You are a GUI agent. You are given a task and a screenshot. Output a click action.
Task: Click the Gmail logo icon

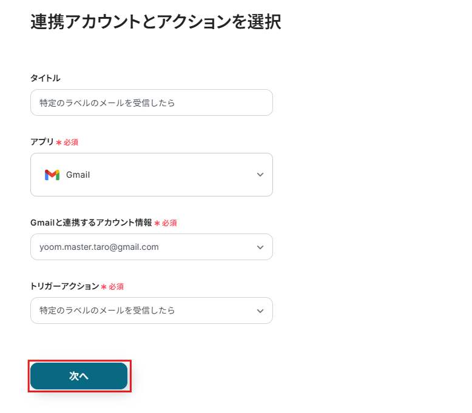(52, 175)
